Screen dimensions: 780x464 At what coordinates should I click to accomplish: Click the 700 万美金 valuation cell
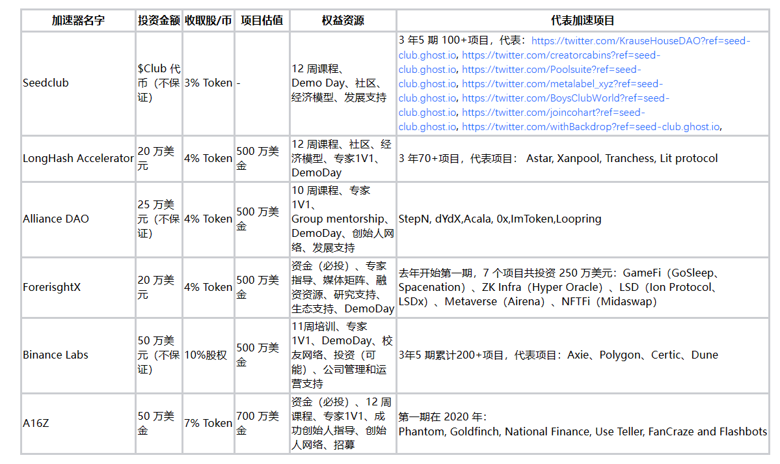click(262, 423)
